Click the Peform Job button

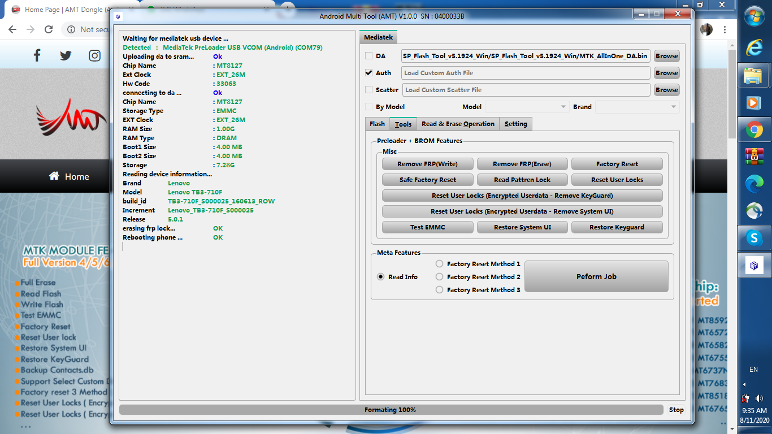click(x=596, y=276)
